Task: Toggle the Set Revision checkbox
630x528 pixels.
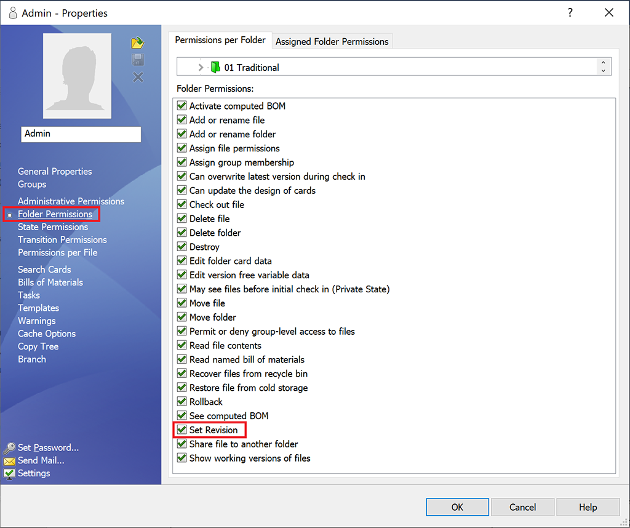Action: point(181,430)
